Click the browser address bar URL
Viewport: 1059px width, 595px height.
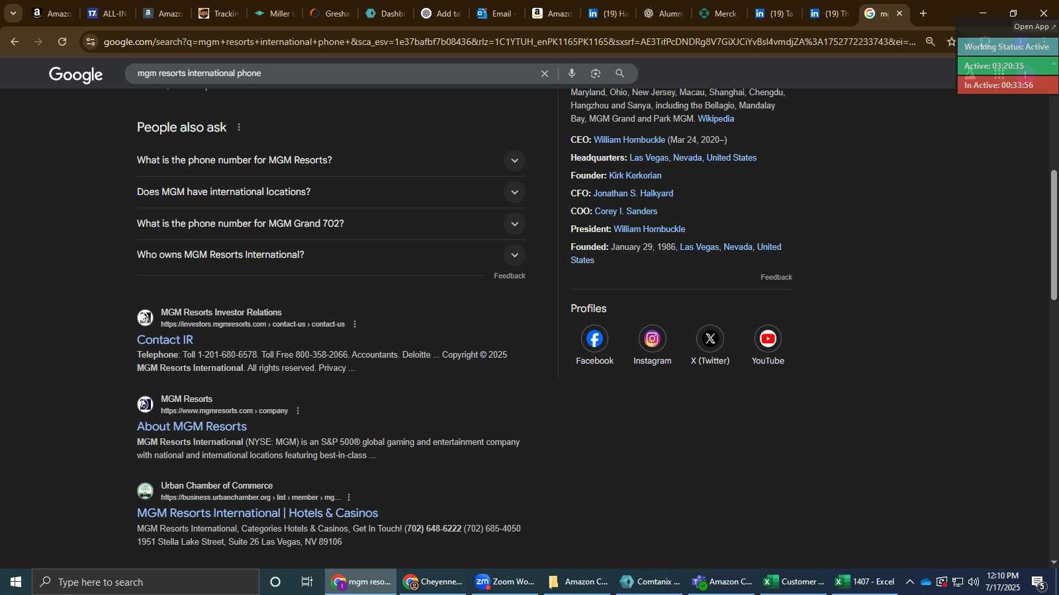click(510, 42)
